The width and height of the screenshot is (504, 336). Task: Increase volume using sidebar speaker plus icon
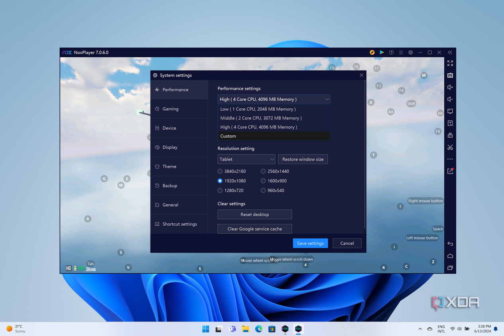pyautogui.click(x=450, y=87)
